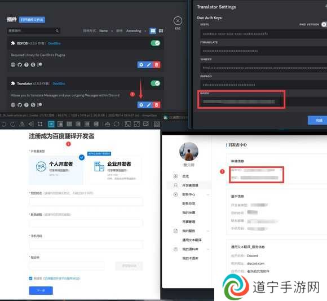Open 总览 in developer sidebar

pyautogui.click(x=185, y=176)
